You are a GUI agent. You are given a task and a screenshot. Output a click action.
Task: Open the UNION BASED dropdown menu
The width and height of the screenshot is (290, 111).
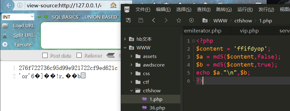click(101, 17)
